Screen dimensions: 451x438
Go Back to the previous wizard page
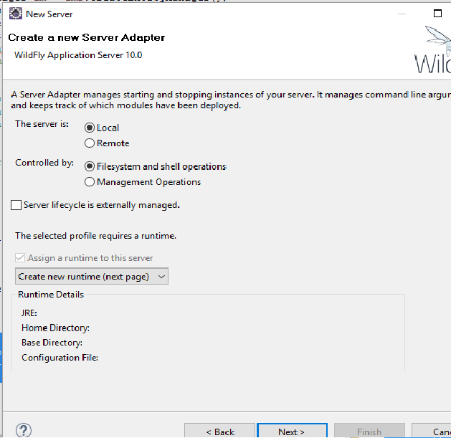point(219,431)
